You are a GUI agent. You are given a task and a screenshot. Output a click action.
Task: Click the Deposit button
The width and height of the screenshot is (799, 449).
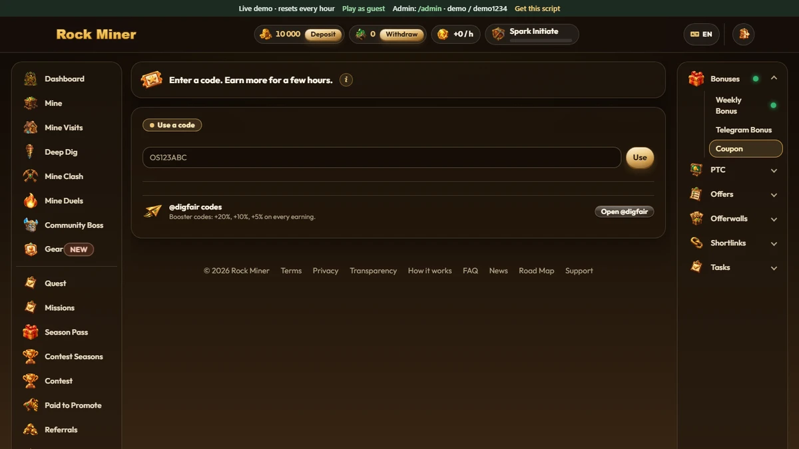[x=324, y=35]
